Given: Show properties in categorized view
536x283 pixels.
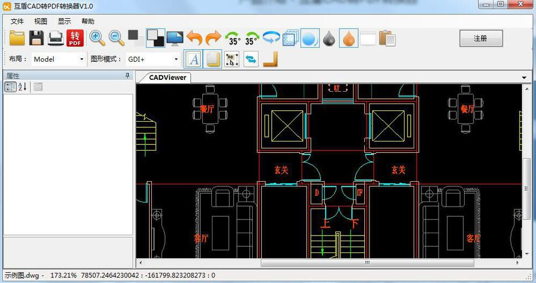Looking at the screenshot, I should point(10,87).
